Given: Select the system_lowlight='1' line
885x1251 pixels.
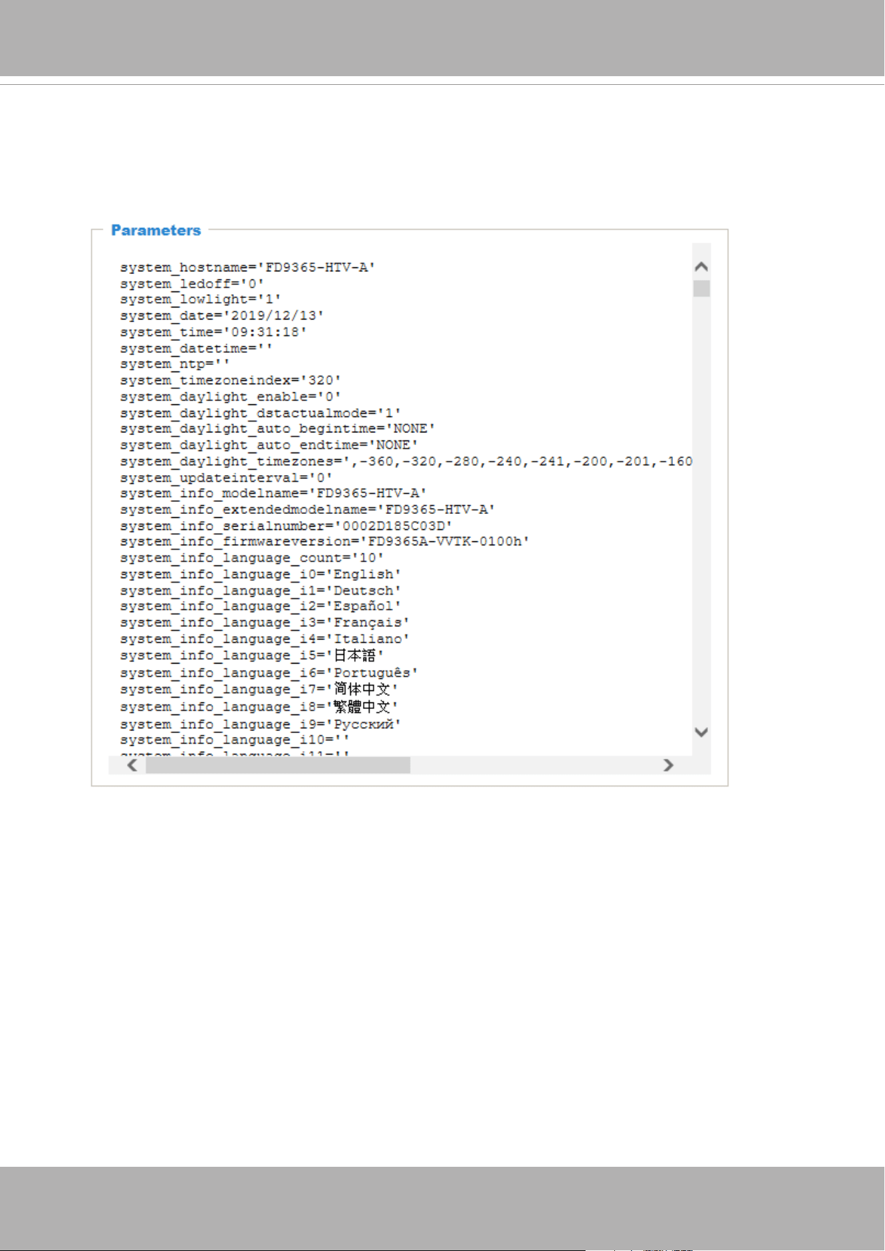Looking at the screenshot, I should [201, 299].
